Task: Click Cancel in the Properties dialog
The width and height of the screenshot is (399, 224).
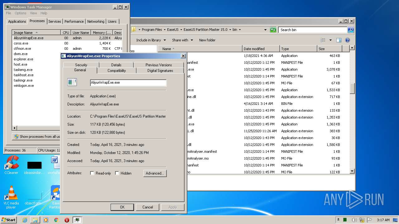Action: coord(148,207)
